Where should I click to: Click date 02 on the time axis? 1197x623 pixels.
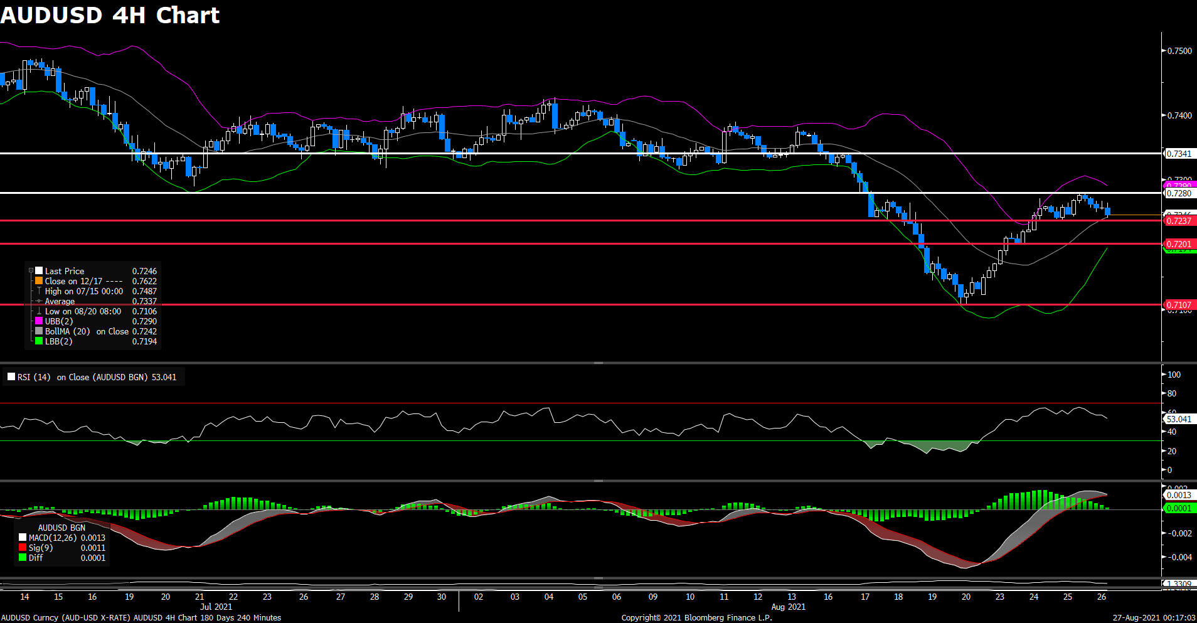(479, 597)
